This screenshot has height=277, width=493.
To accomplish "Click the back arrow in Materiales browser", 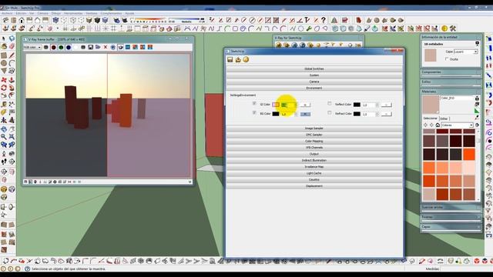I will (426, 125).
